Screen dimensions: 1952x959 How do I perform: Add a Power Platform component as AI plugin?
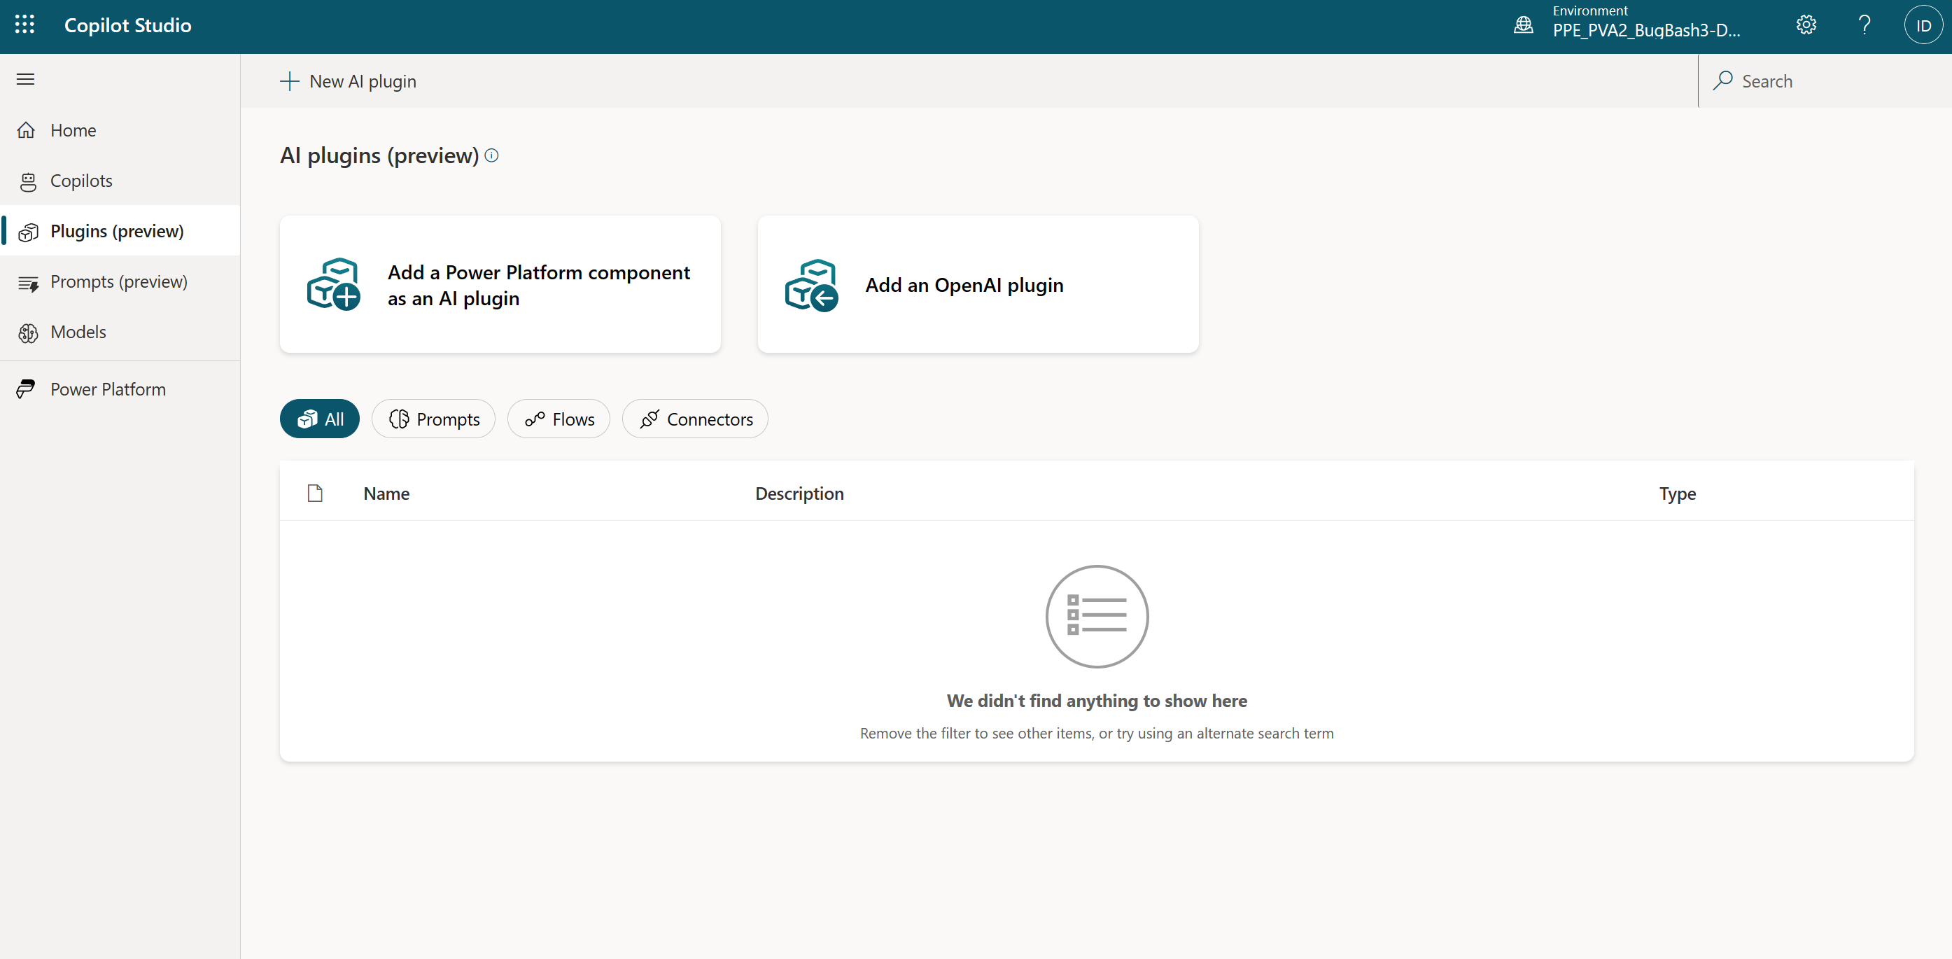pyautogui.click(x=500, y=284)
